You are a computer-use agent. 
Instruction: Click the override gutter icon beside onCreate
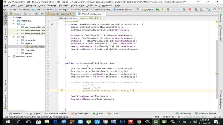point(52,24)
